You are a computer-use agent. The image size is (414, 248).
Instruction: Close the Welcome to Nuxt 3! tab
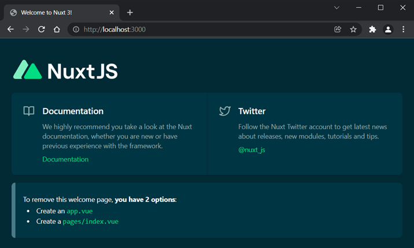112,12
